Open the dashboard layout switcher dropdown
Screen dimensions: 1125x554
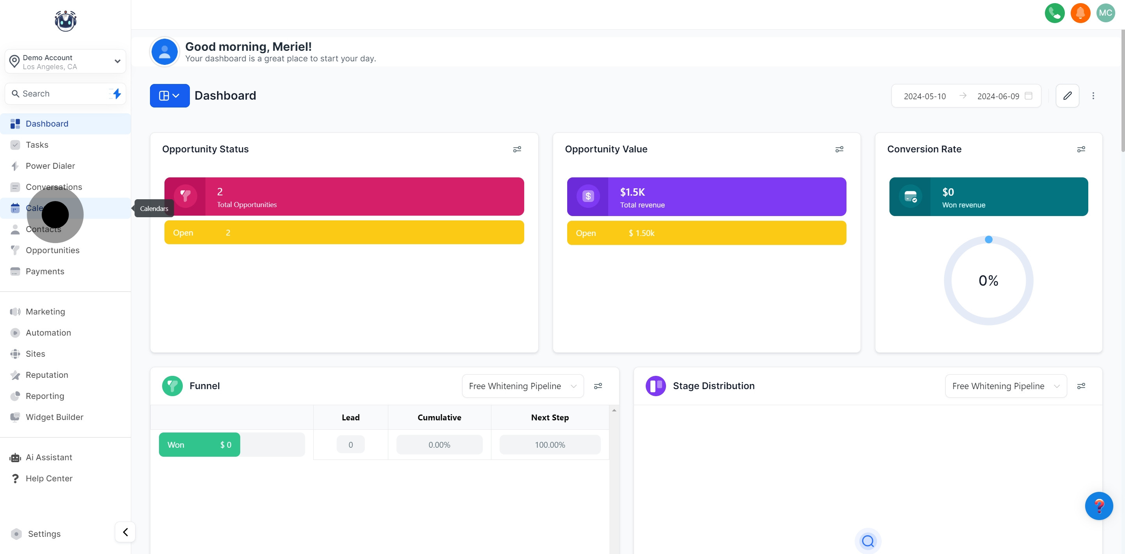point(170,96)
